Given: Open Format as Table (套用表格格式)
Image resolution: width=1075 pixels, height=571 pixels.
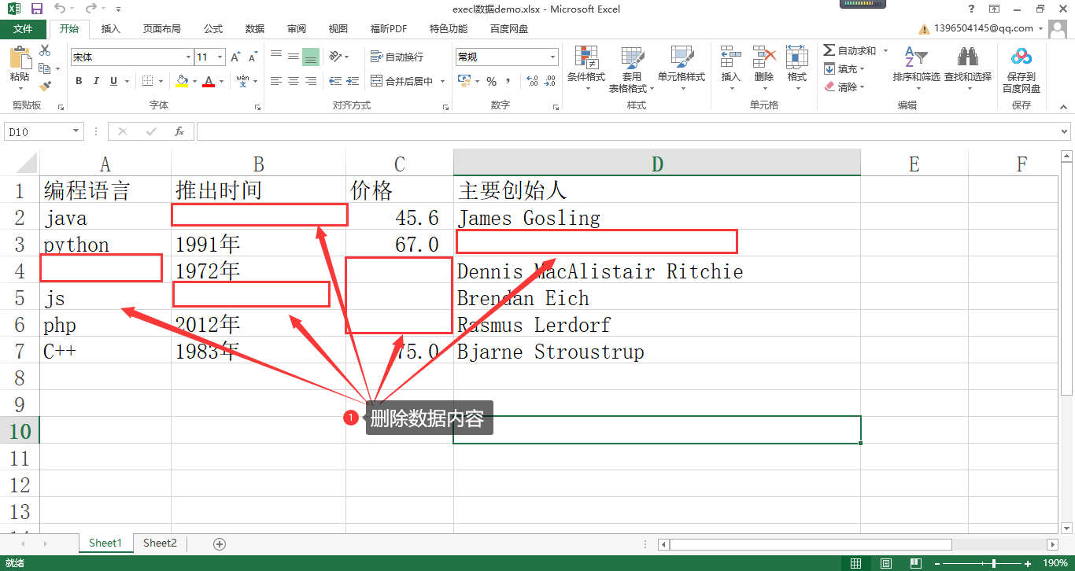Looking at the screenshot, I should (632, 68).
